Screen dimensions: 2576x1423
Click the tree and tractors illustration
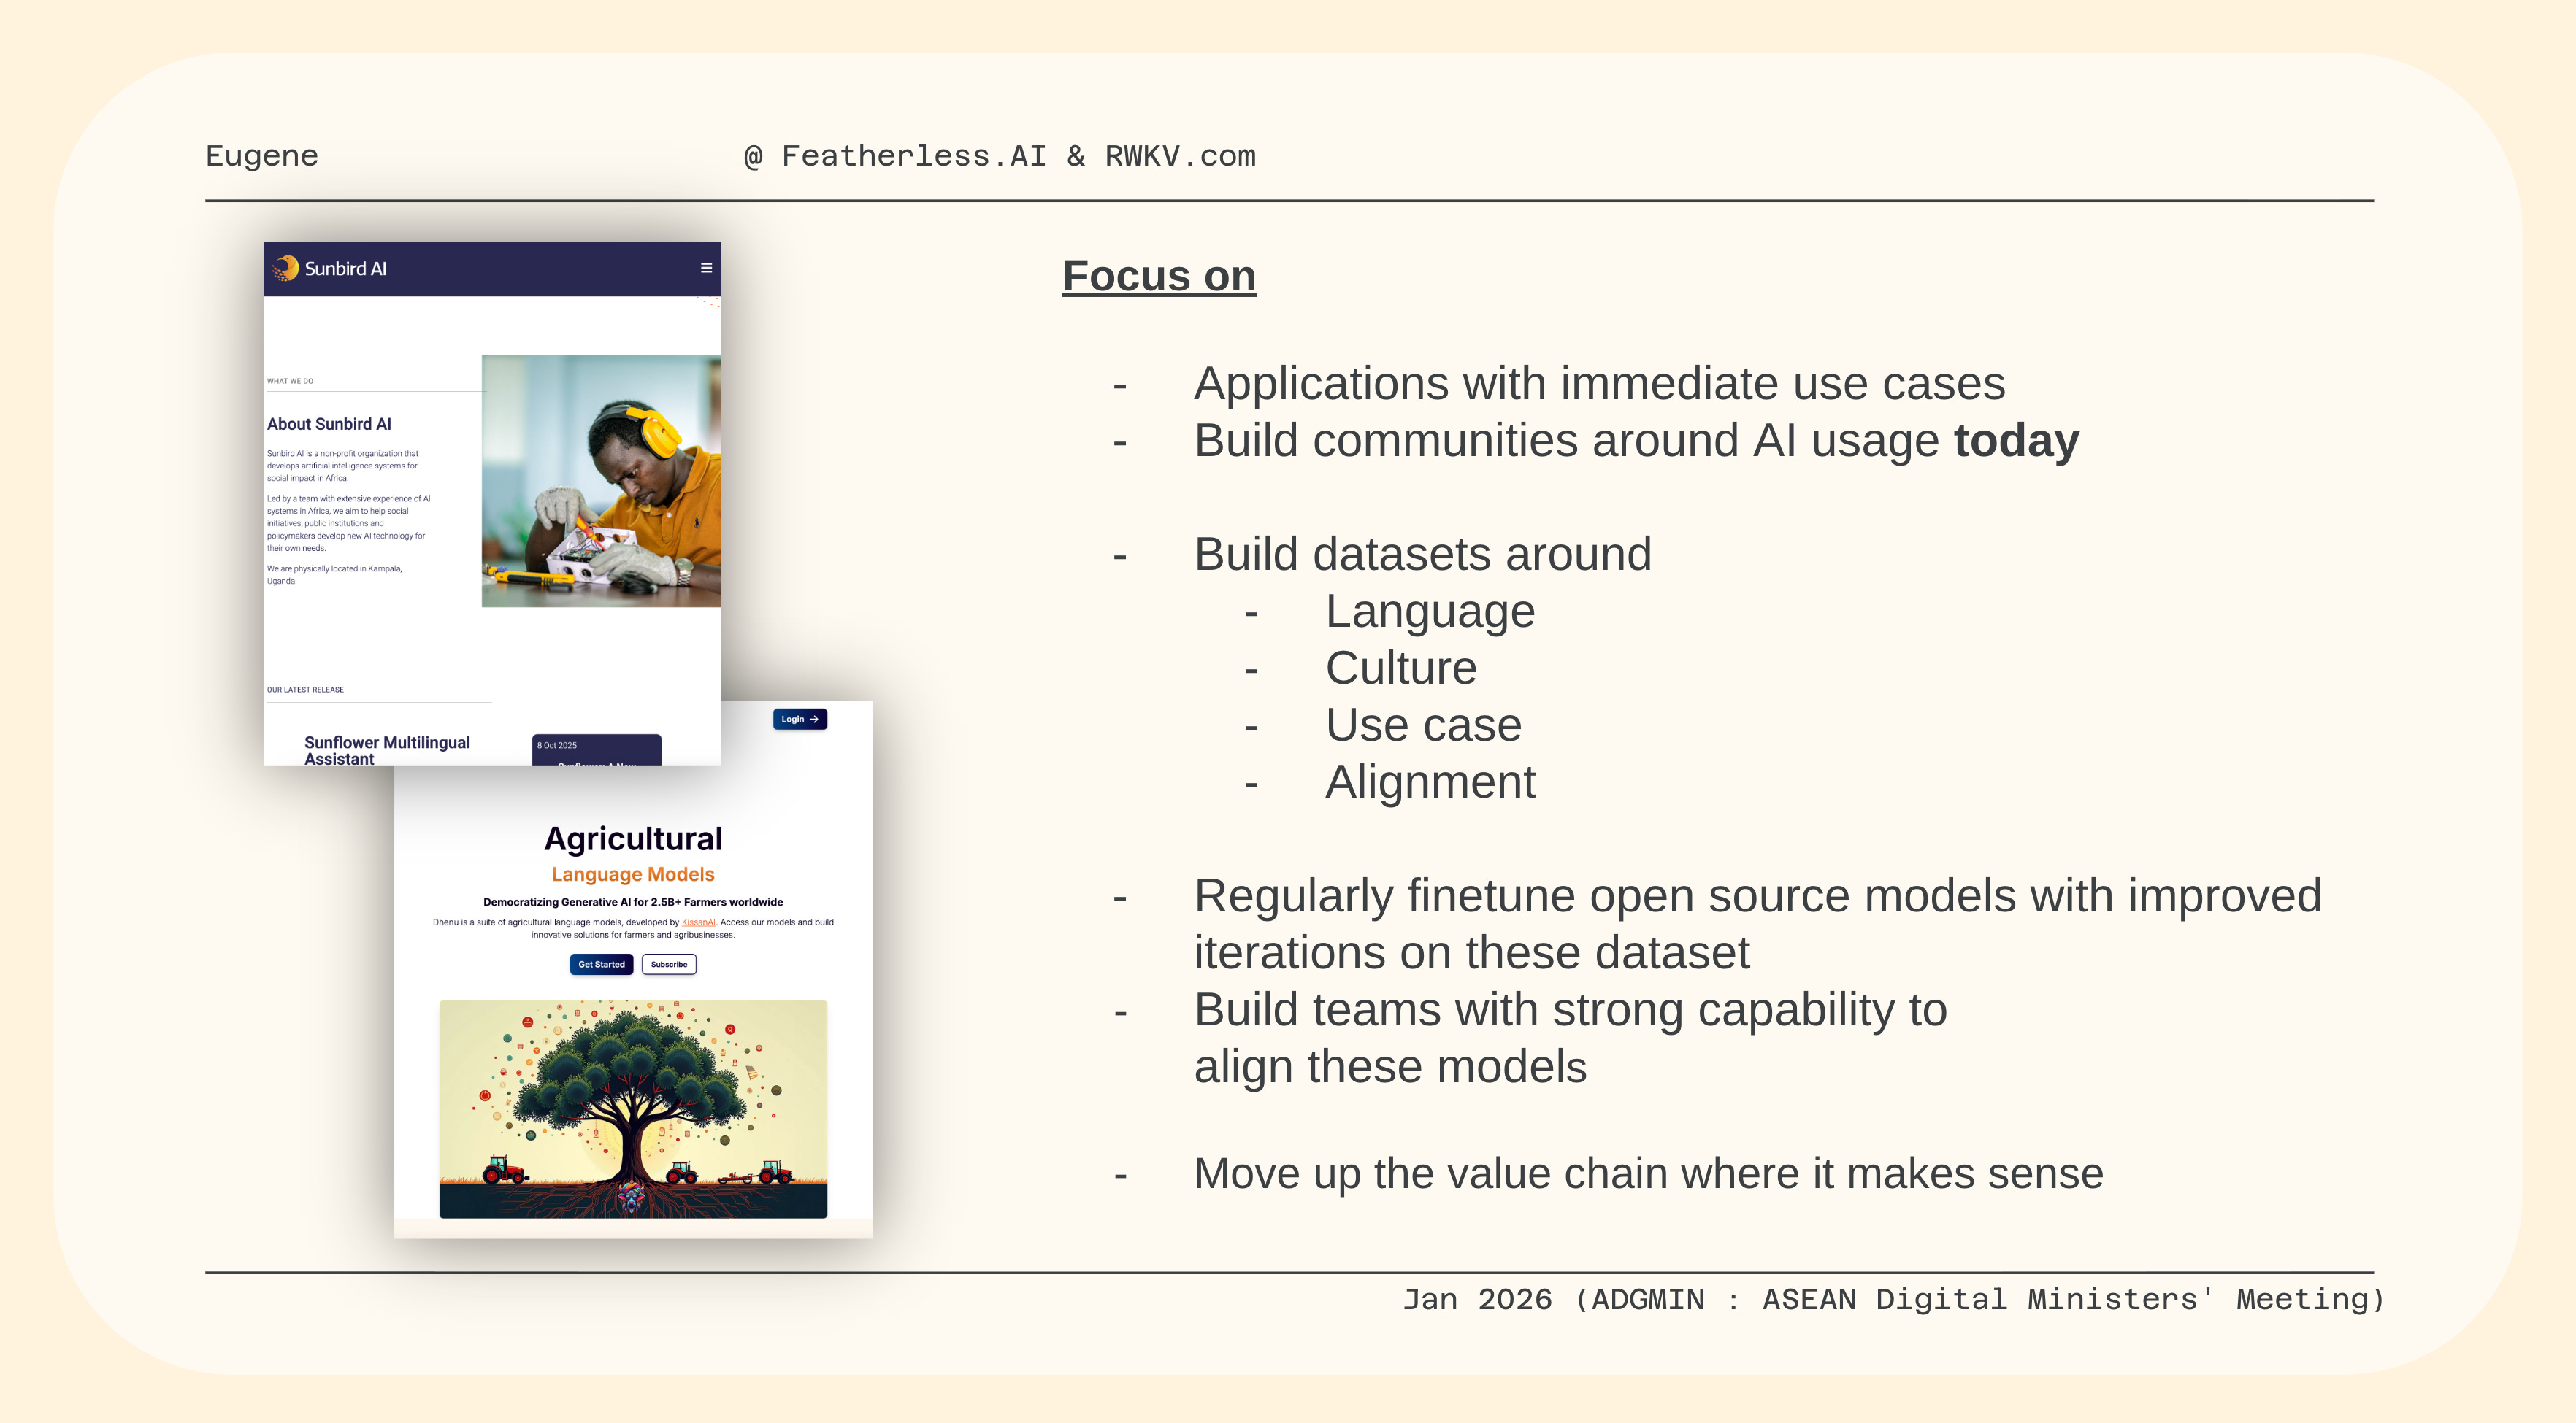[x=633, y=1108]
